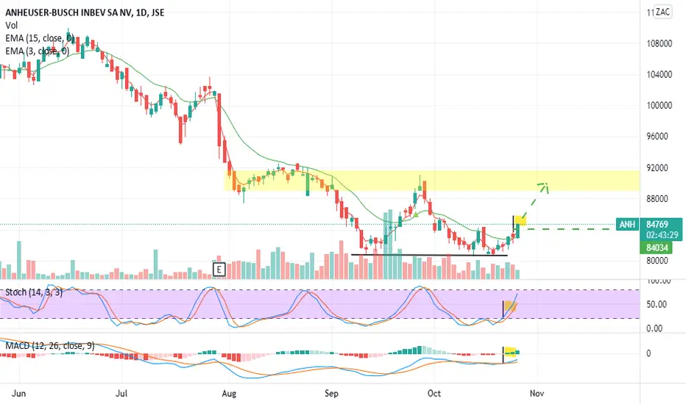Screen dimensions: 686x404
Task: Click the 96000 price axis label
Action: pos(657,137)
